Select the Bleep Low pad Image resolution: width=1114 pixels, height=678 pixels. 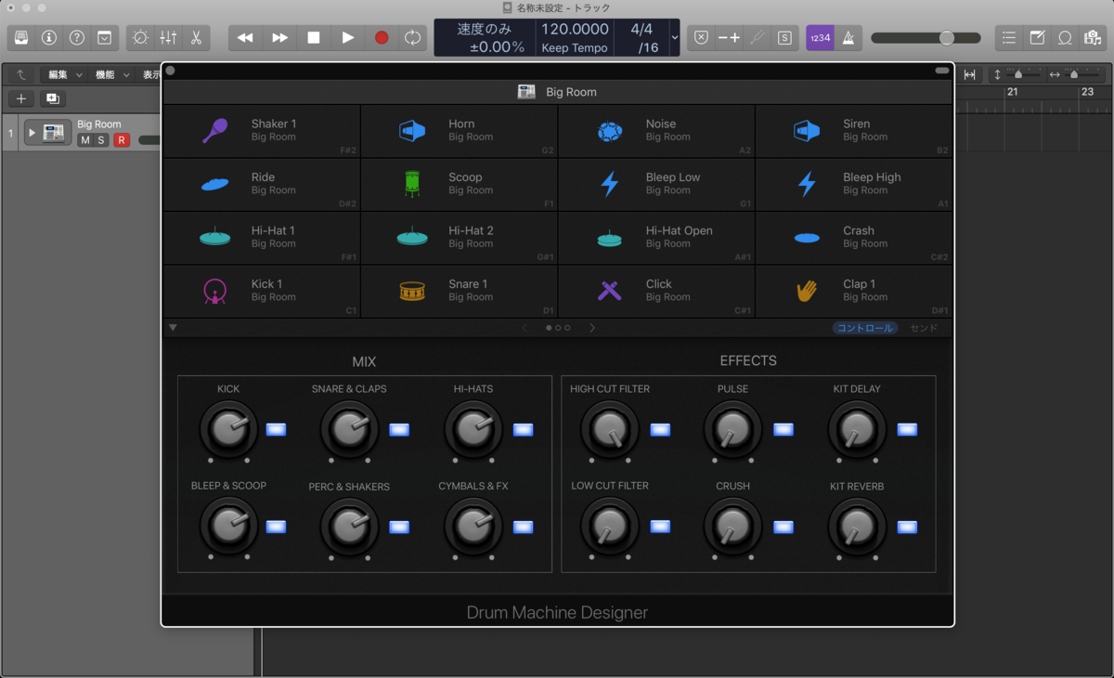(x=656, y=185)
